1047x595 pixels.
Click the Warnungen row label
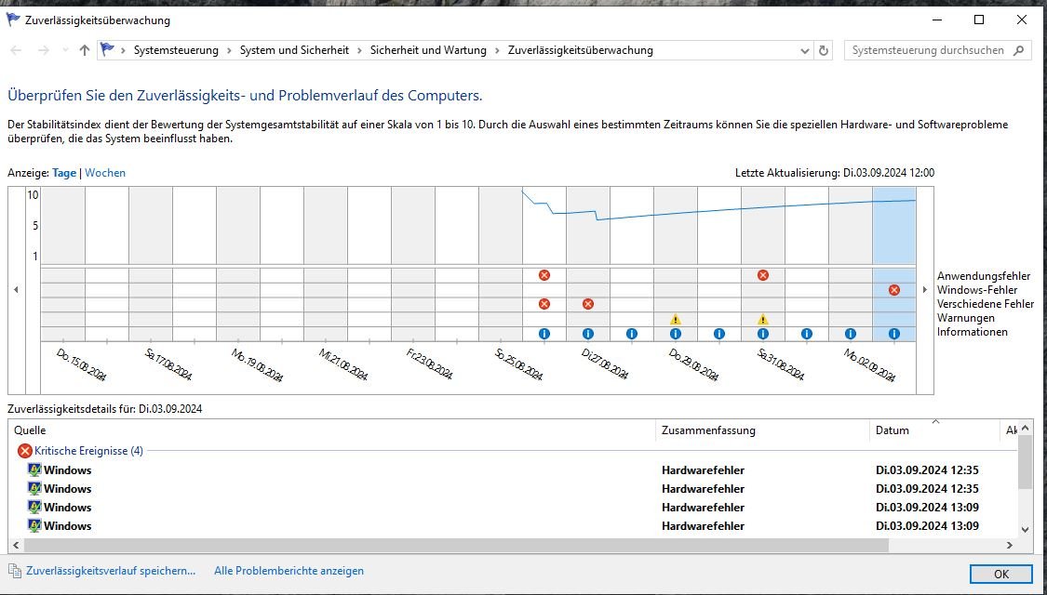click(x=965, y=318)
